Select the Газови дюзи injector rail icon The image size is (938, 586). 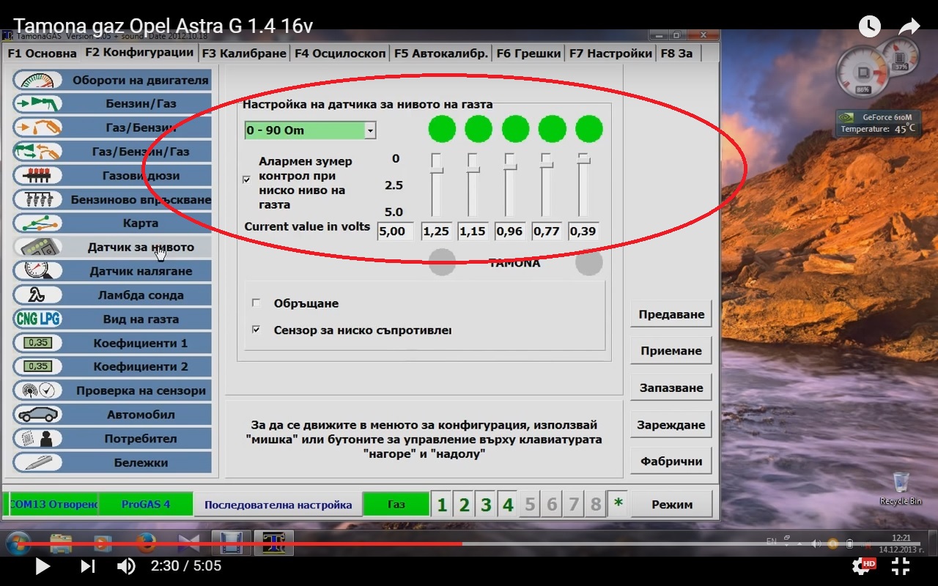(x=38, y=176)
